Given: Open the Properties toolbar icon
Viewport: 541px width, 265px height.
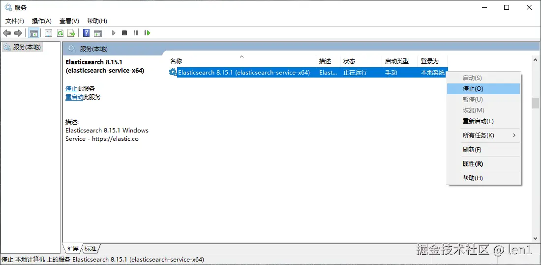Looking at the screenshot, I should click(49, 33).
